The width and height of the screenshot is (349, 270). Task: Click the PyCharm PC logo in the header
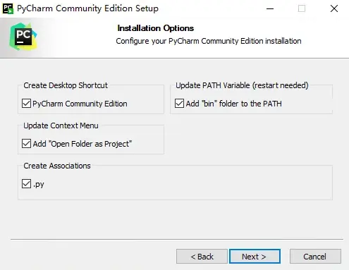[23, 37]
